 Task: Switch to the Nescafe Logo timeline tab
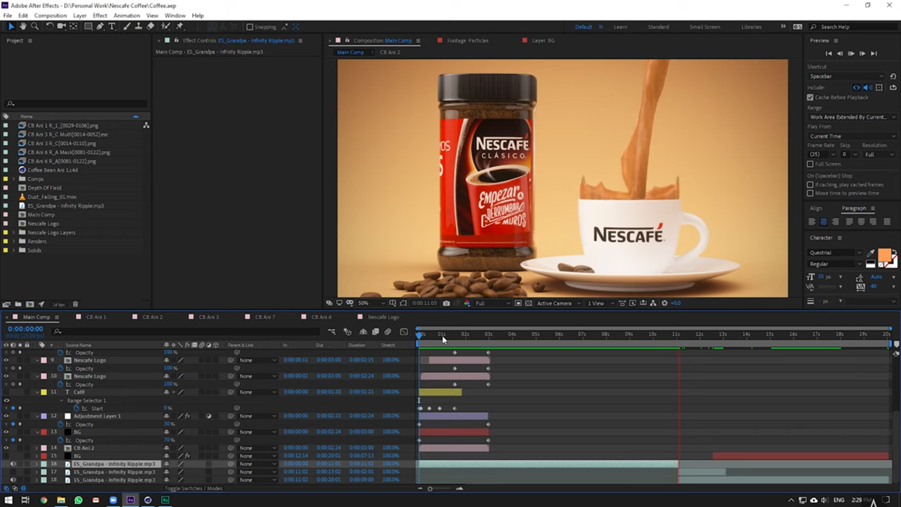click(383, 317)
